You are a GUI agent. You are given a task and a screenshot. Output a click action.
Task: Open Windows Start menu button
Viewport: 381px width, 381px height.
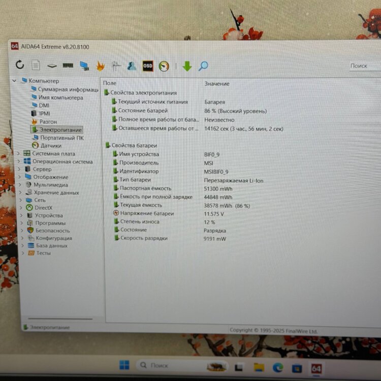pyautogui.click(x=124, y=365)
